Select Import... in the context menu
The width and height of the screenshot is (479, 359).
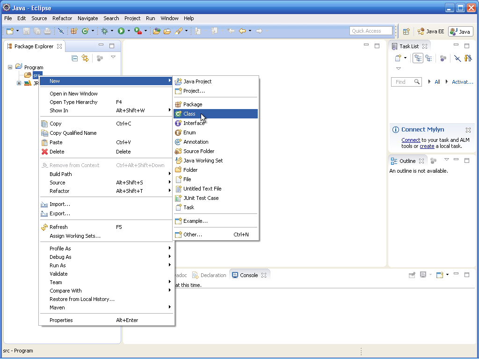pyautogui.click(x=106, y=204)
